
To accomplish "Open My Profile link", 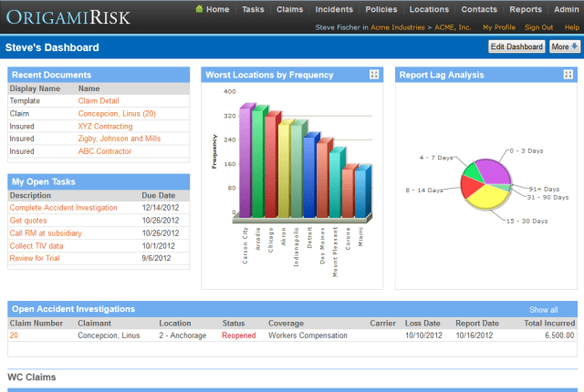I will [499, 27].
